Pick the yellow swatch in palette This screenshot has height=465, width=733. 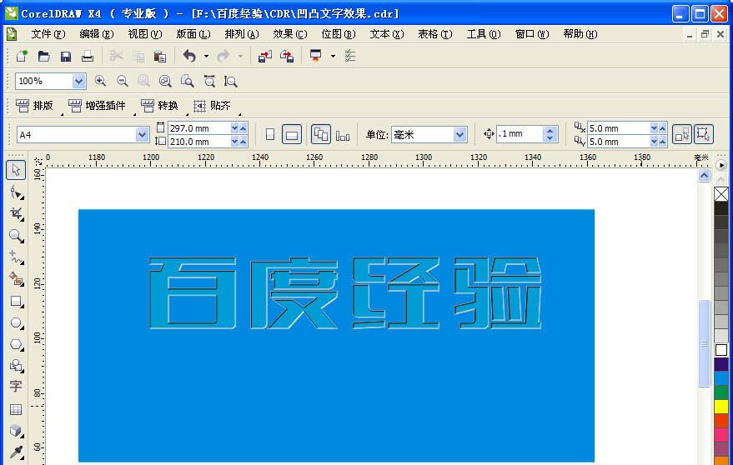tap(720, 406)
